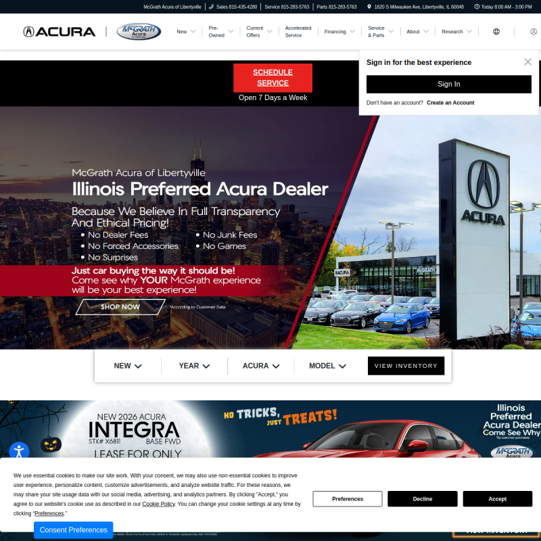Image resolution: width=541 pixels, height=541 pixels.
Task: Open the Service & Parts menu
Action: click(x=376, y=31)
